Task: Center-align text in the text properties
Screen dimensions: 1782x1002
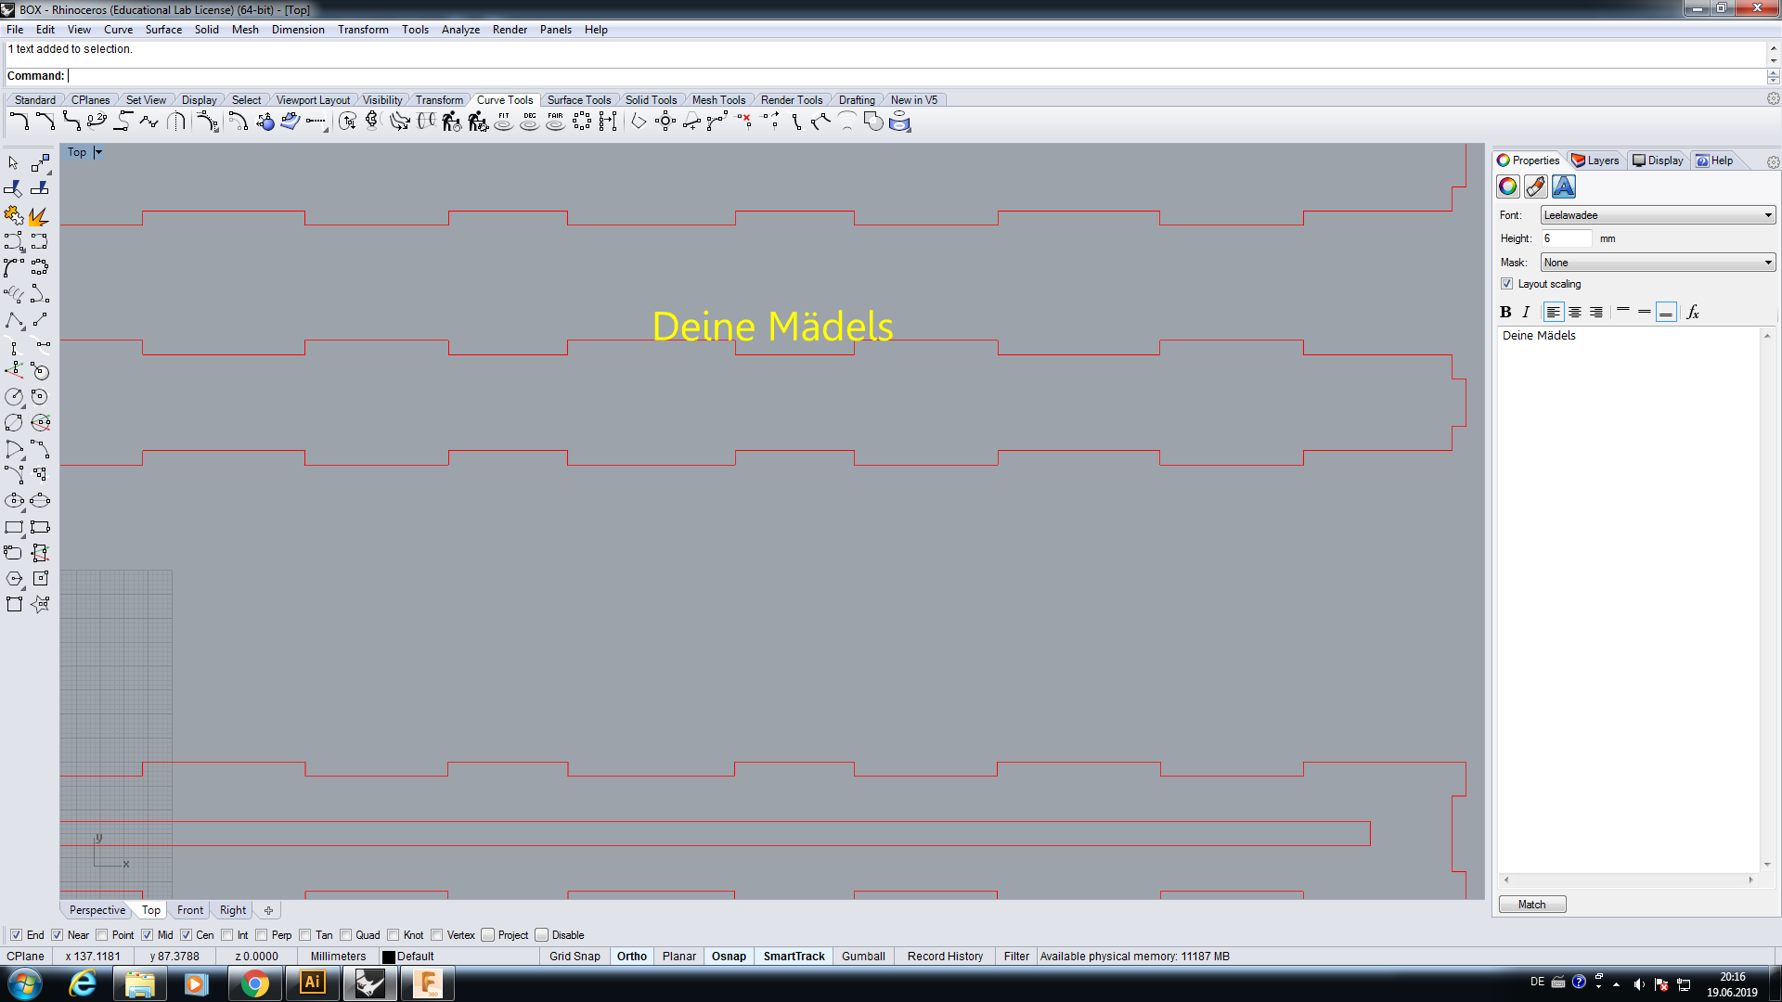Action: click(x=1575, y=313)
